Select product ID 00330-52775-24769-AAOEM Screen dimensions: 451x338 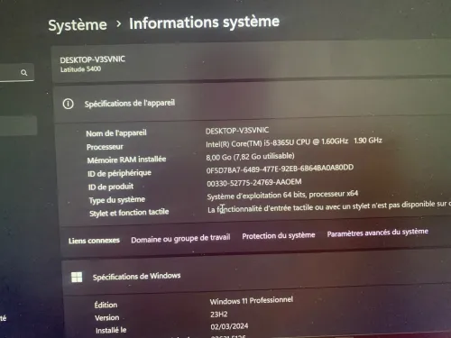[254, 182]
